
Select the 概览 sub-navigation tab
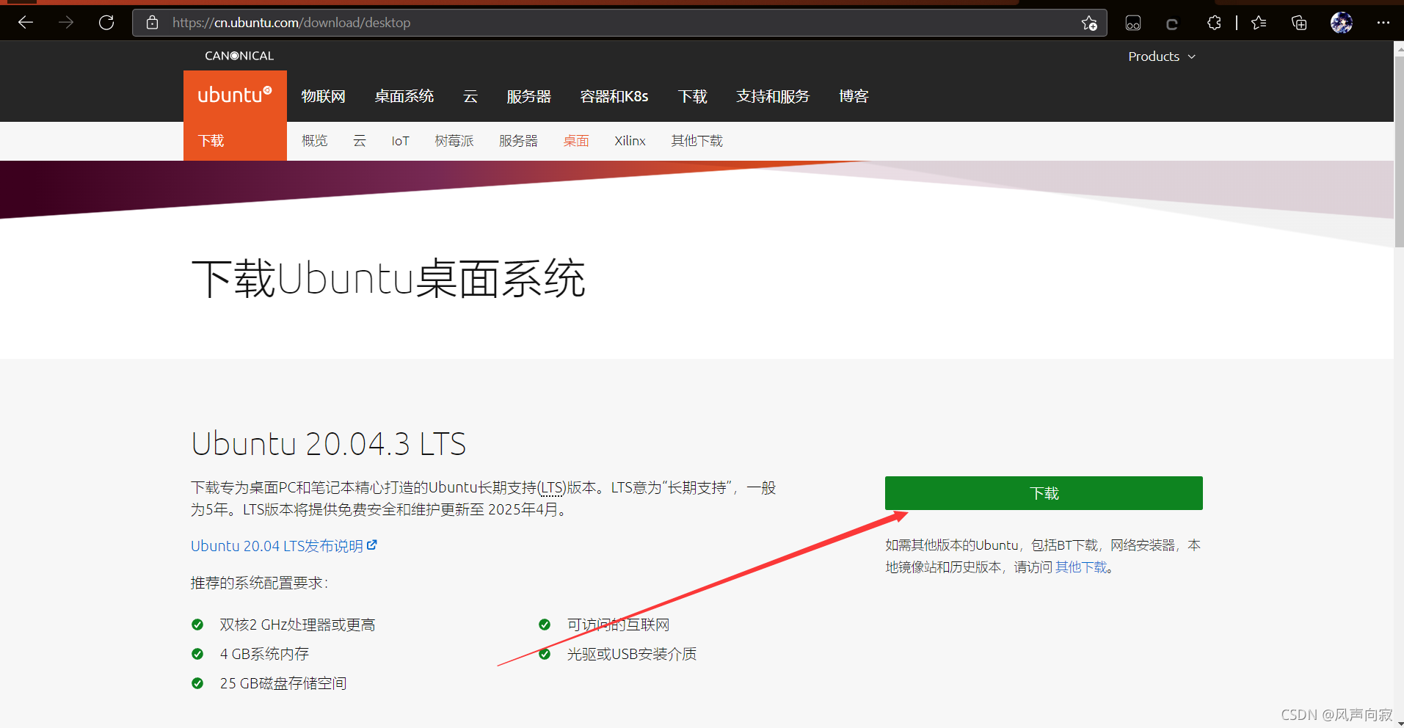(x=315, y=141)
